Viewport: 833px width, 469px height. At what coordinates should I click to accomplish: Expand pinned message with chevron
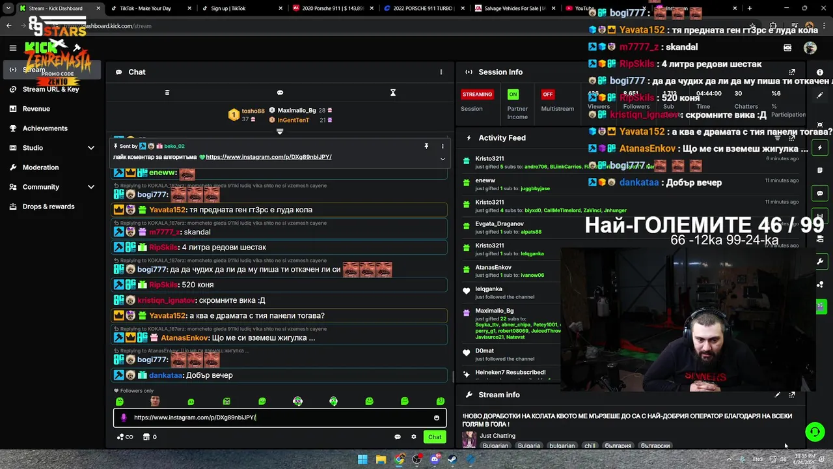click(443, 159)
